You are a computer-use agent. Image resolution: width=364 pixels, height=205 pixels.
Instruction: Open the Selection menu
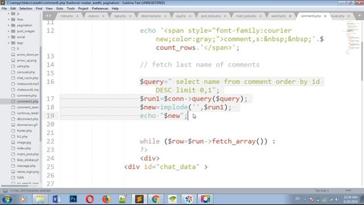tap(26, 9)
